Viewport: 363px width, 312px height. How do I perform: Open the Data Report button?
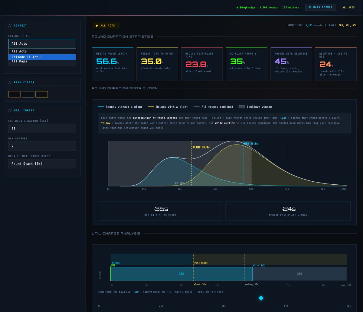click(x=320, y=7)
